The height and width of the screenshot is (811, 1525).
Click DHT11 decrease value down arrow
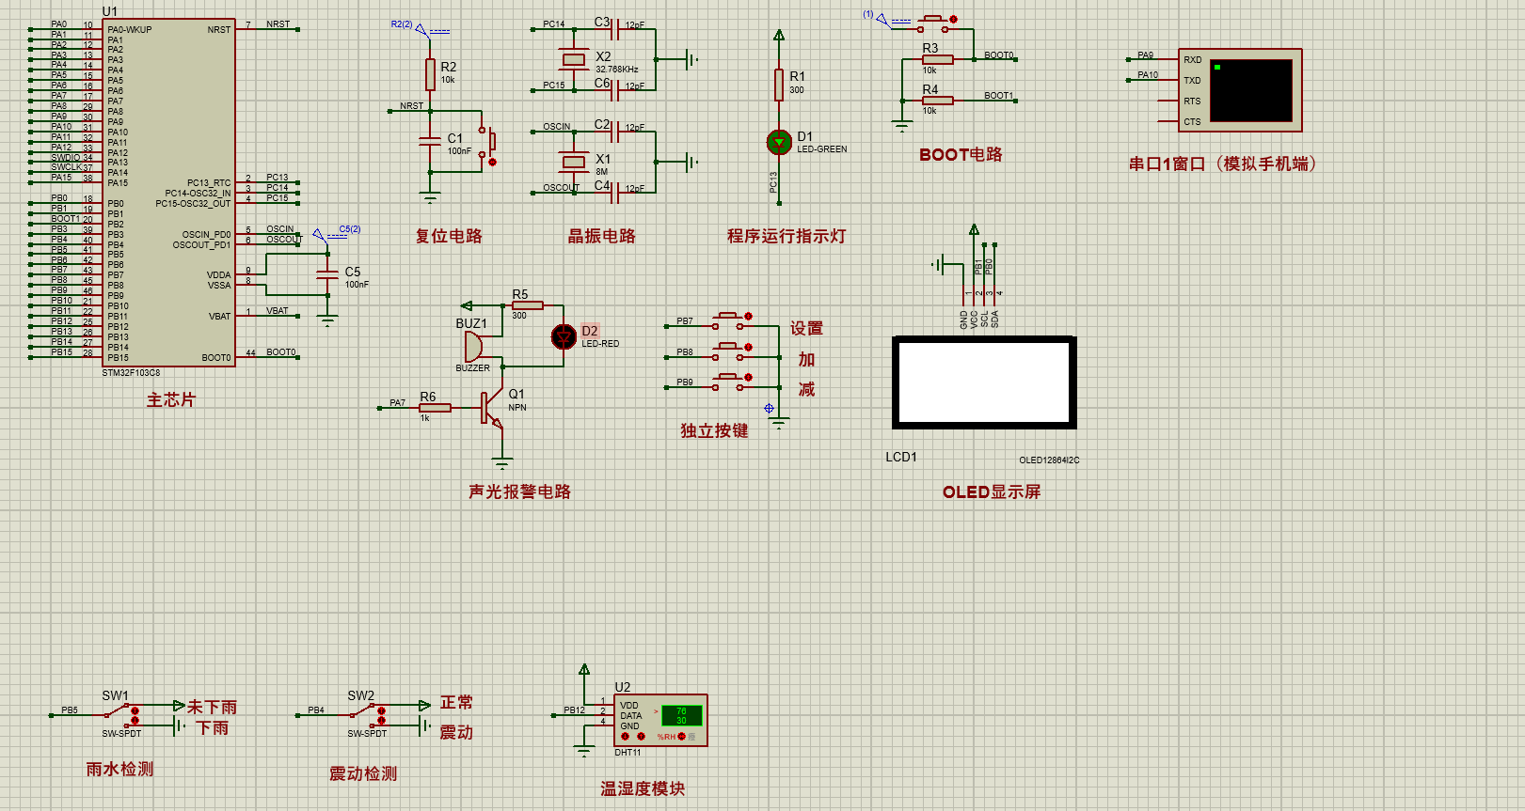[x=626, y=737]
